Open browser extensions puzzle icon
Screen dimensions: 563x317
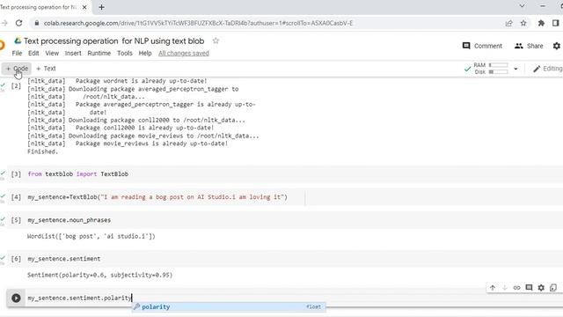point(541,23)
